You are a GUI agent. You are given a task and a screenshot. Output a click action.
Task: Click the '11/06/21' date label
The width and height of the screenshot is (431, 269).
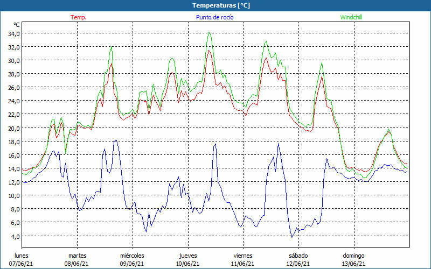point(243,264)
